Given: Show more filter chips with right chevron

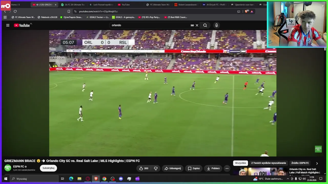Looking at the screenshot, I should [x=317, y=163].
